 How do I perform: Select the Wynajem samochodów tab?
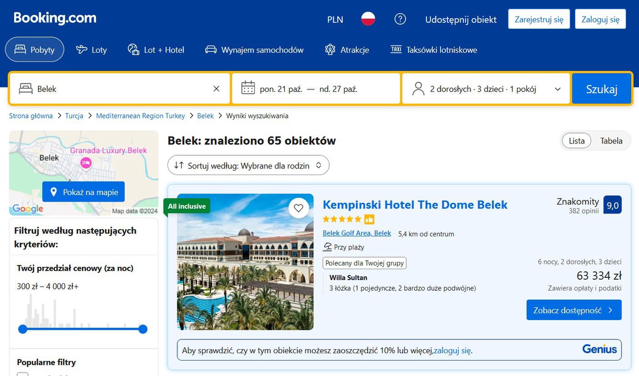coord(254,50)
